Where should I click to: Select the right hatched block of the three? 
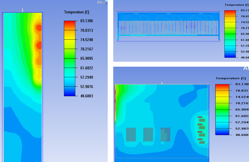pyautogui.click(x=165, y=134)
